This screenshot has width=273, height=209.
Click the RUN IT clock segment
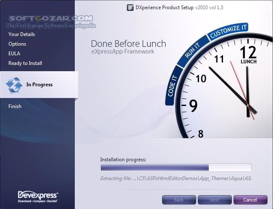click(x=192, y=49)
